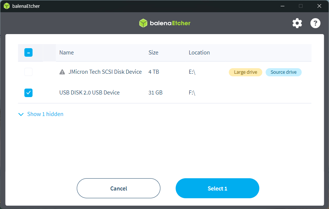Click the chevron arrow beside Show hidden
The height and width of the screenshot is (209, 329).
[x=21, y=115]
